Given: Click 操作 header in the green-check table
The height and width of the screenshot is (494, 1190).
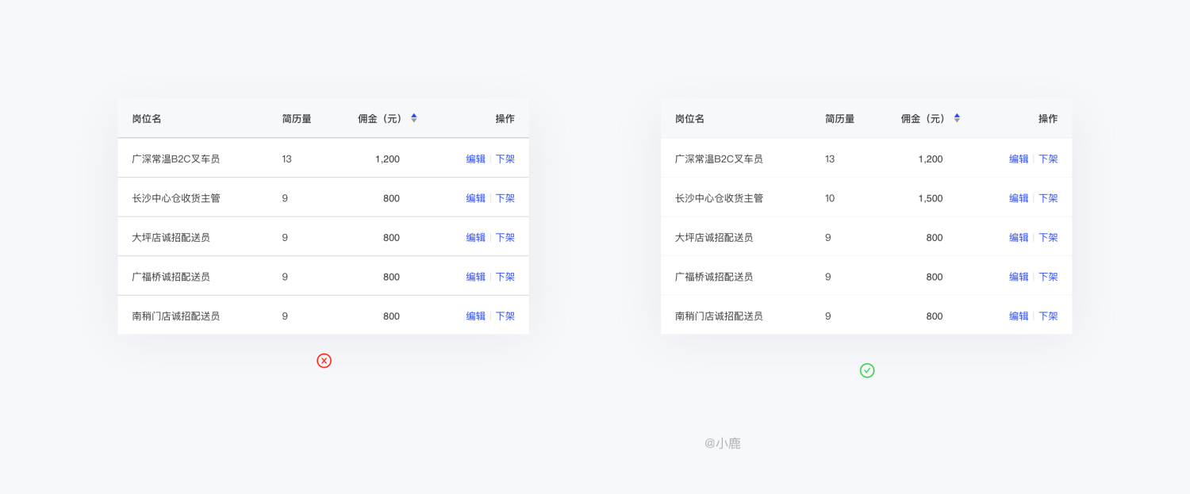Looking at the screenshot, I should pos(1049,118).
